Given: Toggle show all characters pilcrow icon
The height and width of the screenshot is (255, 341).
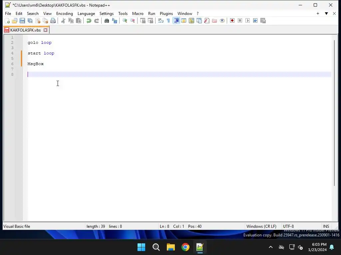Looking at the screenshot, I should click(168, 21).
